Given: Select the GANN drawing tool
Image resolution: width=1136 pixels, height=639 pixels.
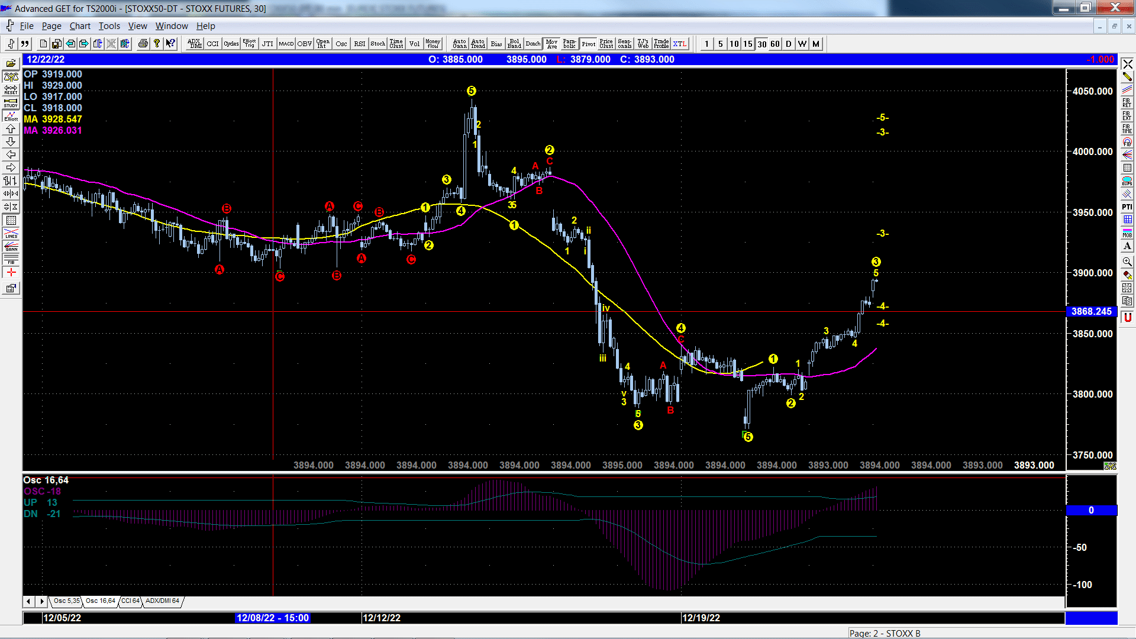Looking at the screenshot, I should pyautogui.click(x=11, y=246).
